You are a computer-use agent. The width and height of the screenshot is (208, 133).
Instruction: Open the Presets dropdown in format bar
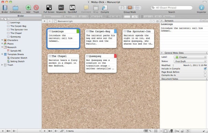[169, 17]
